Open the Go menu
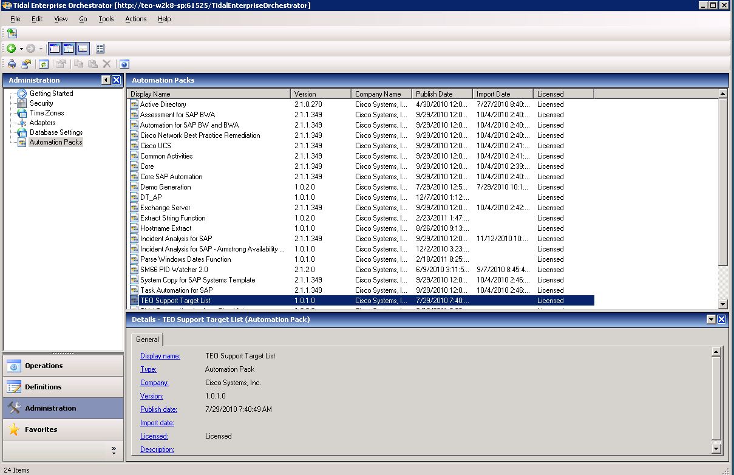The height and width of the screenshot is (475, 734). point(83,19)
